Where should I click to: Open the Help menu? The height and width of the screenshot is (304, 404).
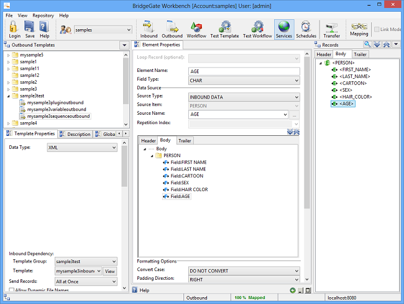pyautogui.click(x=63, y=16)
